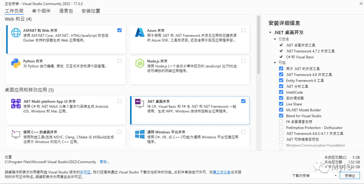Image resolution: width=364 pixels, height=184 pixels.
Task: Switch to the 工作负荷 tab
Action: (14, 11)
